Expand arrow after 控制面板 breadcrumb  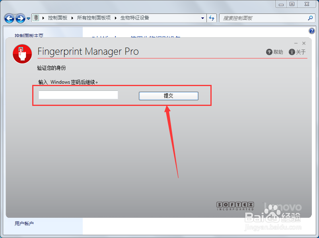(x=72, y=18)
